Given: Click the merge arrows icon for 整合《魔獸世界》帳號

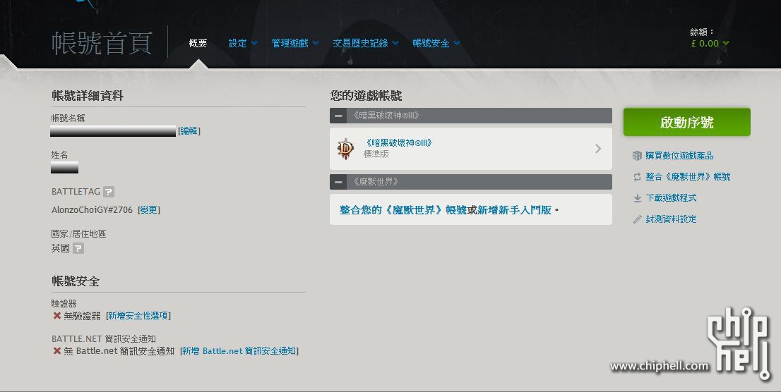Looking at the screenshot, I should (x=637, y=176).
